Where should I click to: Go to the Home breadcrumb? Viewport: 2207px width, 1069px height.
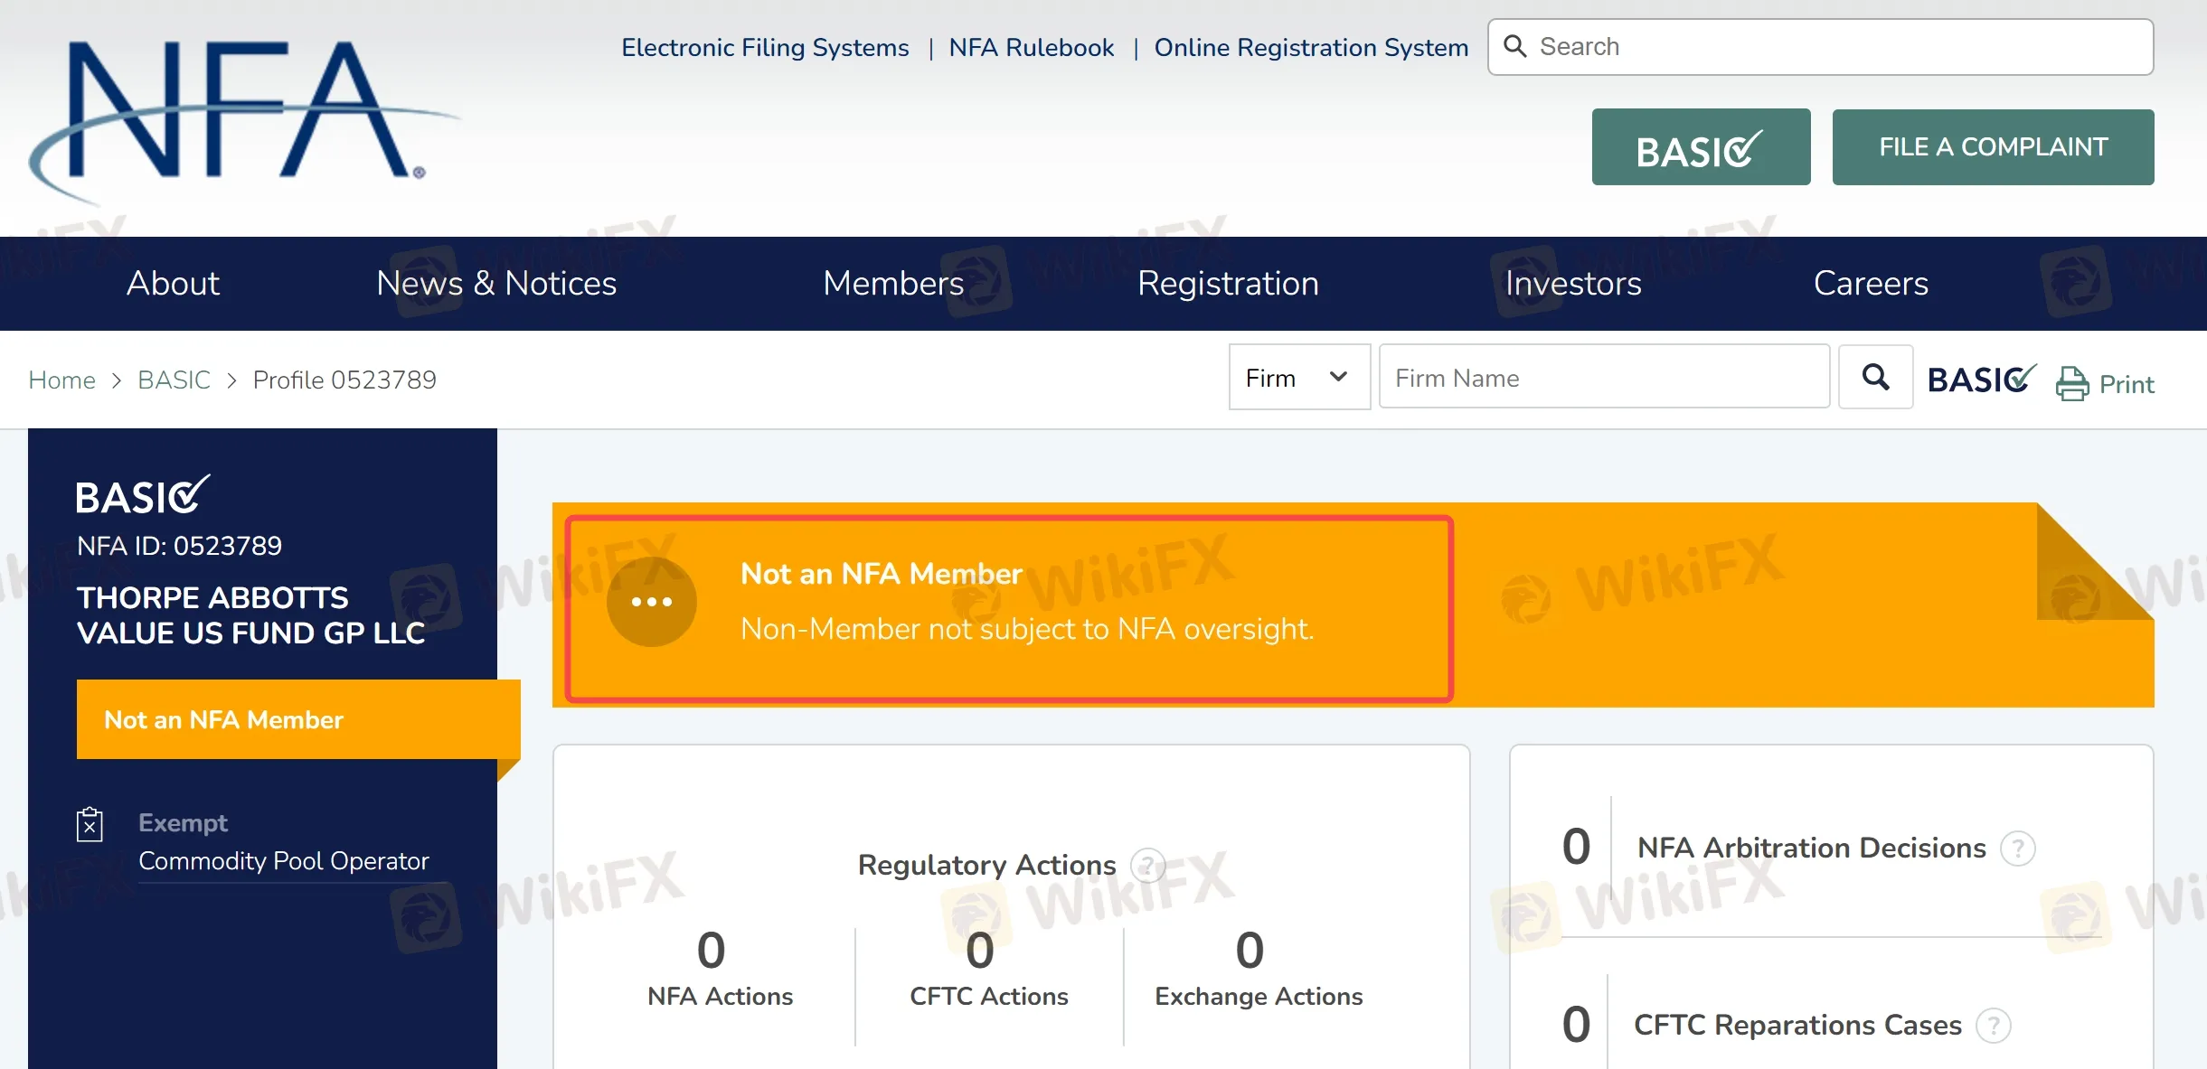[x=62, y=380]
